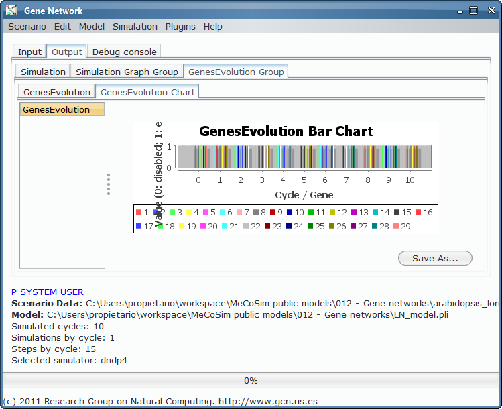Image resolution: width=502 pixels, height=409 pixels.
Task: Click legend swatch for series 17
Action: [139, 226]
